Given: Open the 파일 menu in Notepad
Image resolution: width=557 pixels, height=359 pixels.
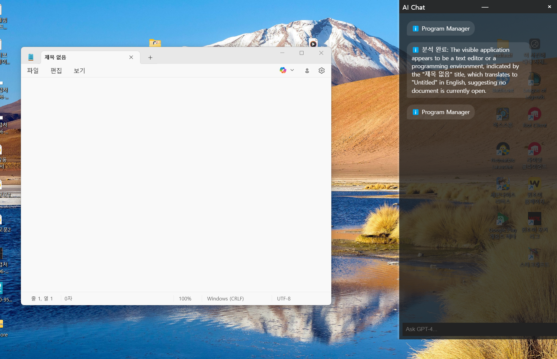Looking at the screenshot, I should pos(33,71).
